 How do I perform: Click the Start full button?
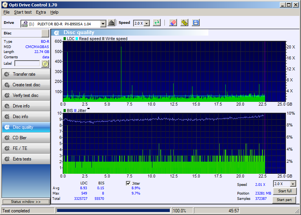tap(285, 191)
